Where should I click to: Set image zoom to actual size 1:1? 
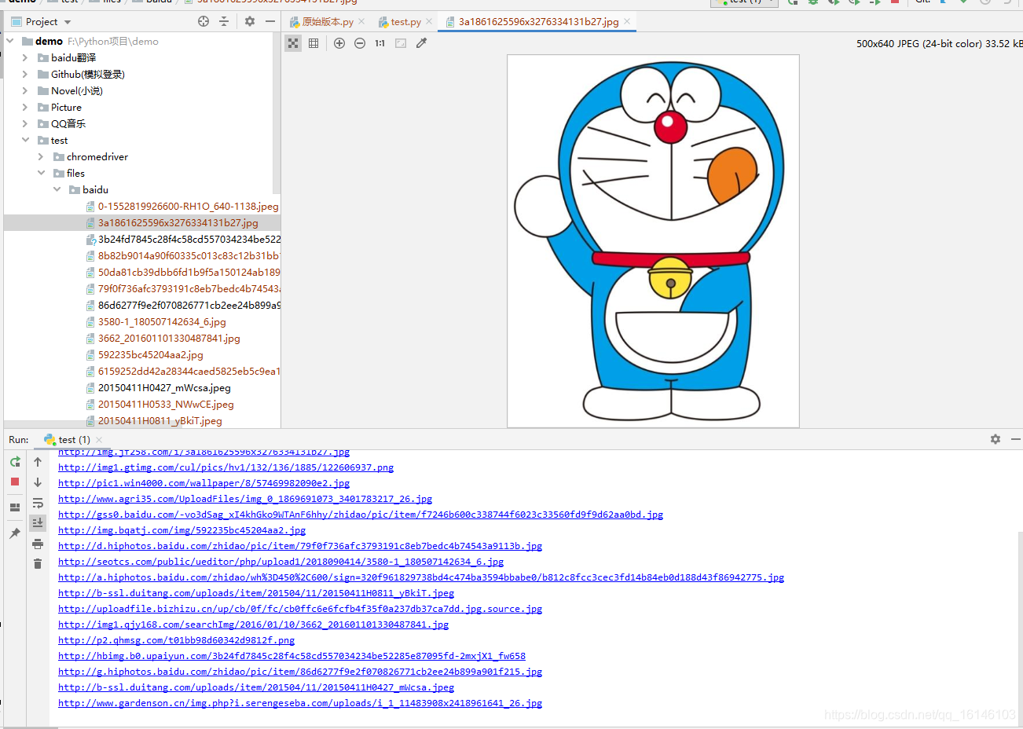[380, 43]
